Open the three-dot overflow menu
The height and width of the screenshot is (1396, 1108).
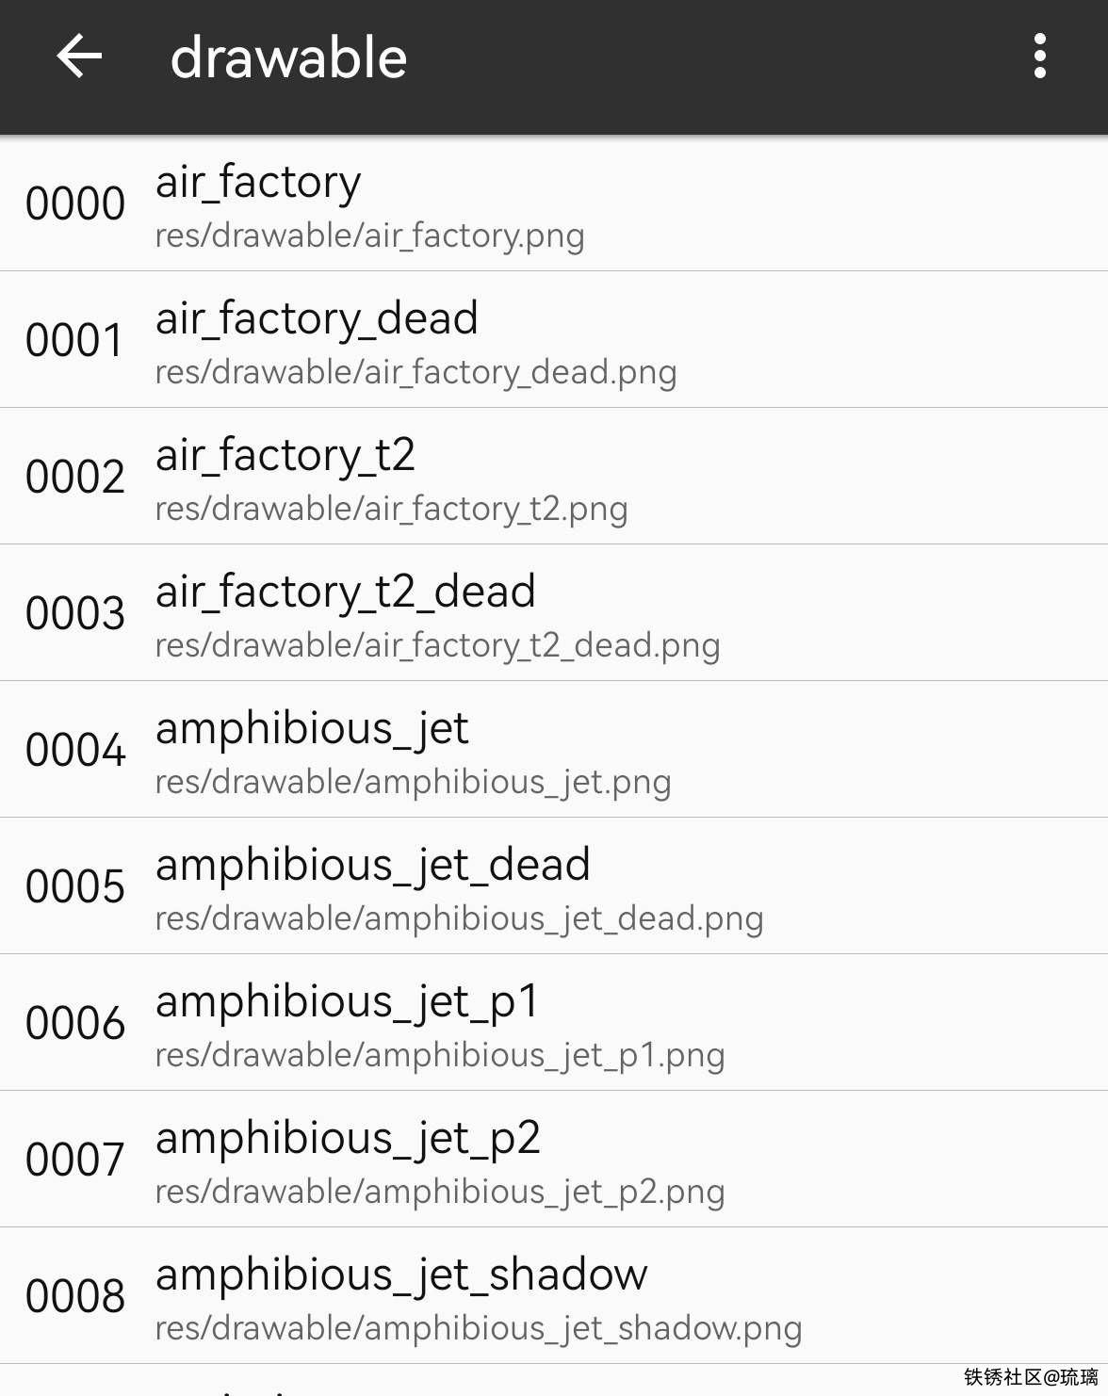point(1039,57)
